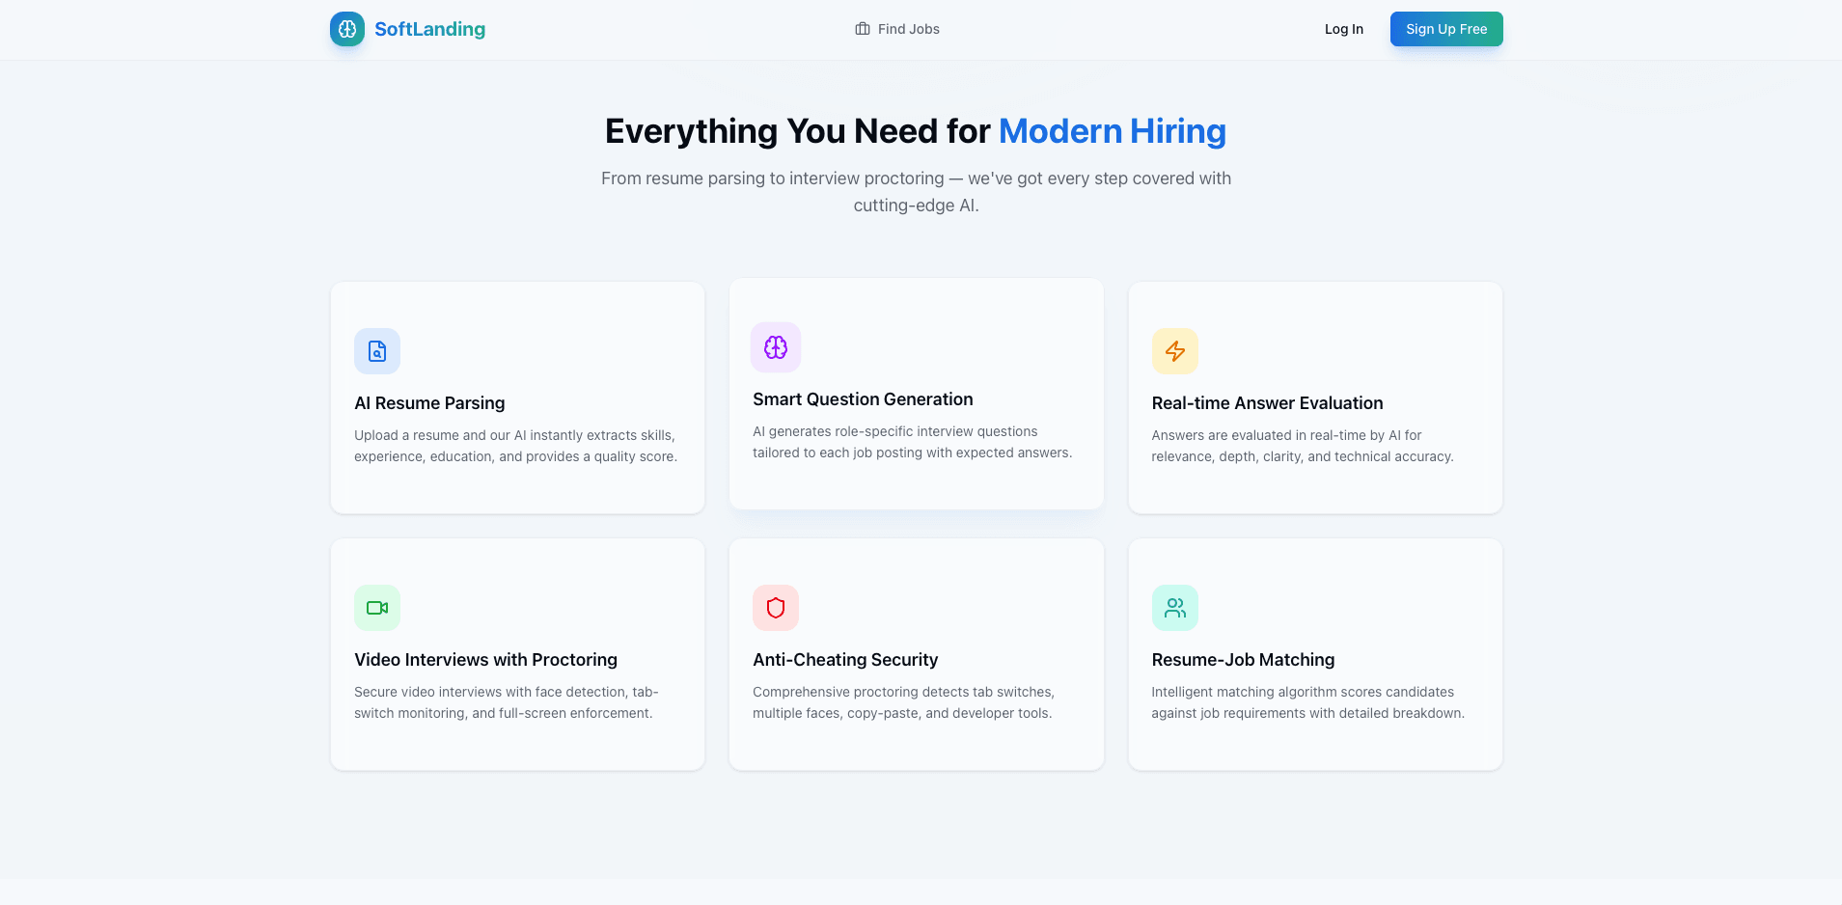Click the AI Resume Parsing document icon
1842x905 pixels.
[377, 351]
